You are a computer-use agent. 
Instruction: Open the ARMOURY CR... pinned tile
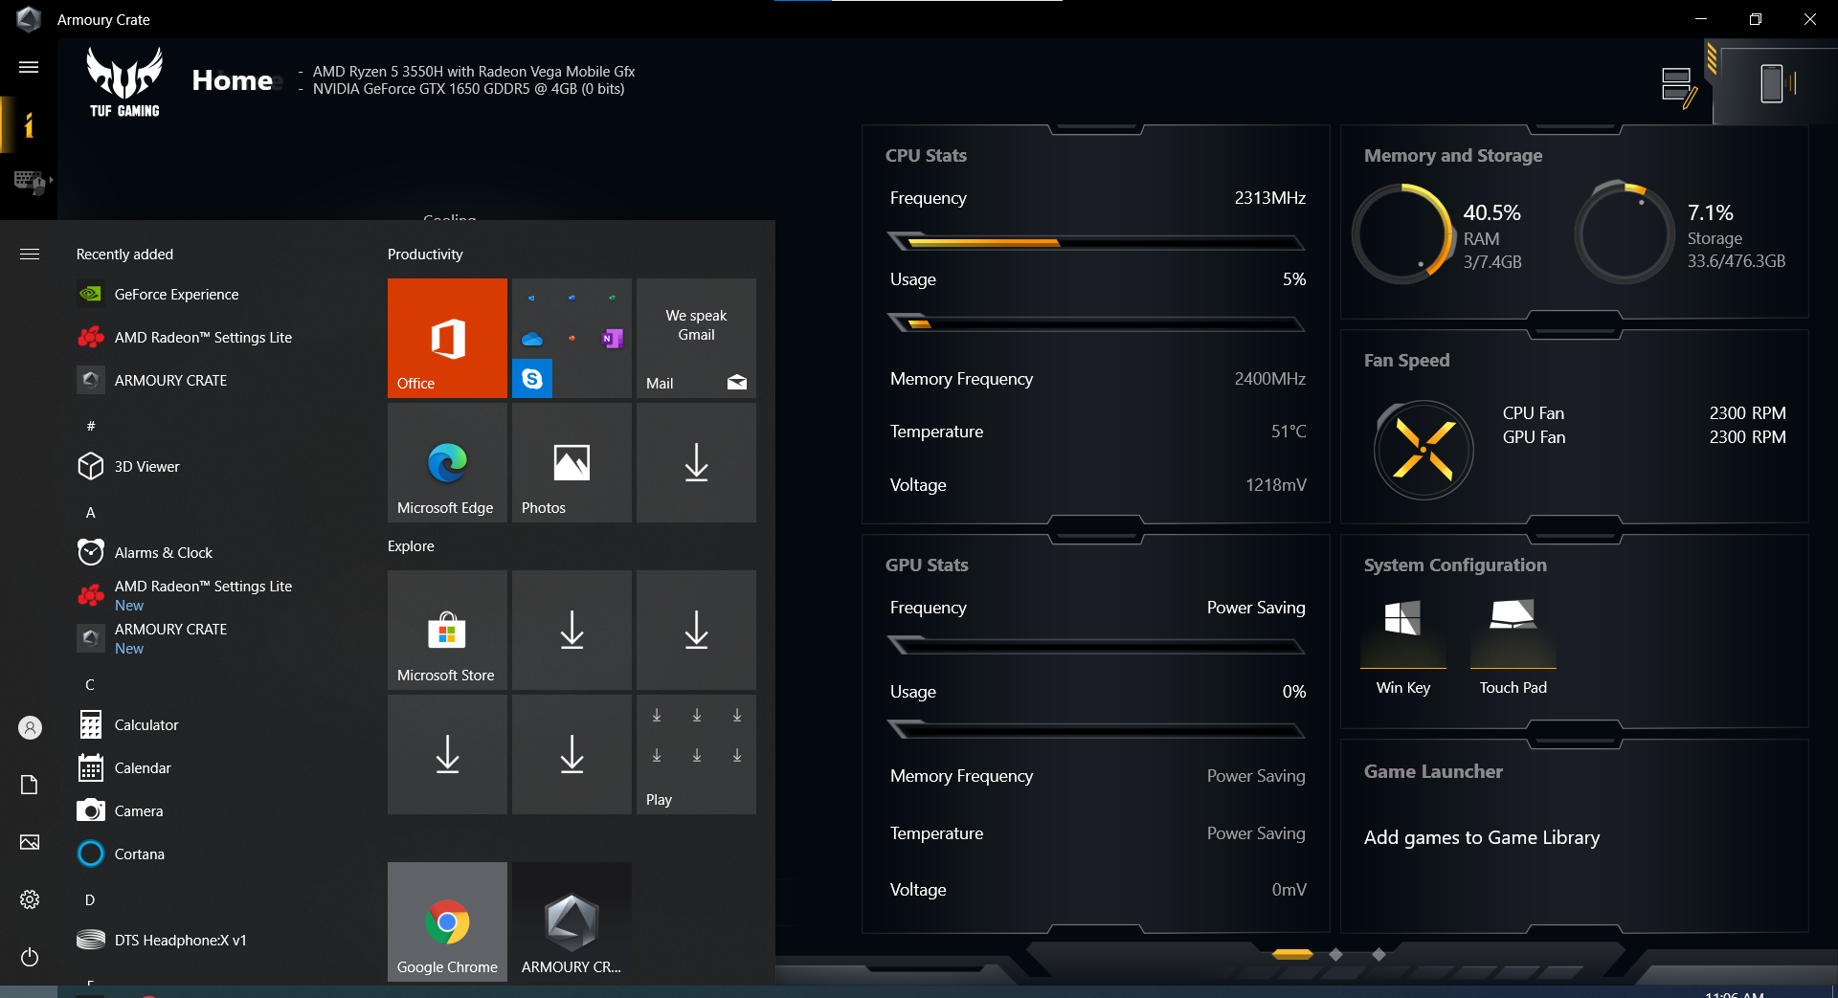572,921
